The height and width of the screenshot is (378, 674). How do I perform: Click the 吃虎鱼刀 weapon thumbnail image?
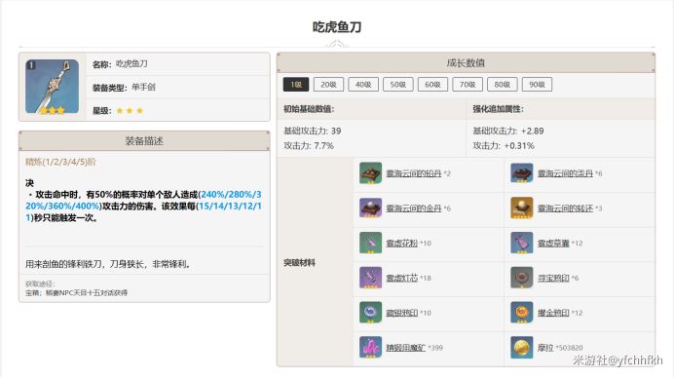52,87
